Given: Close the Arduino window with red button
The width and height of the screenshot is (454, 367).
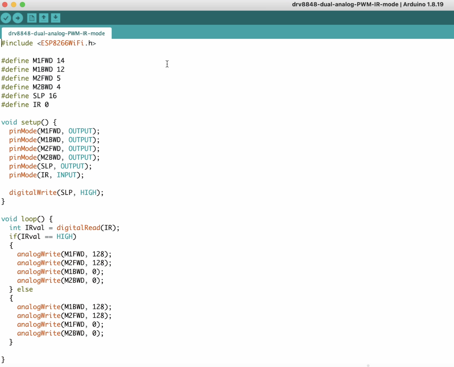Looking at the screenshot, I should pyautogui.click(x=5, y=5).
